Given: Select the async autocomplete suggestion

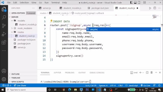Looking at the screenshot, I should 124,29.
